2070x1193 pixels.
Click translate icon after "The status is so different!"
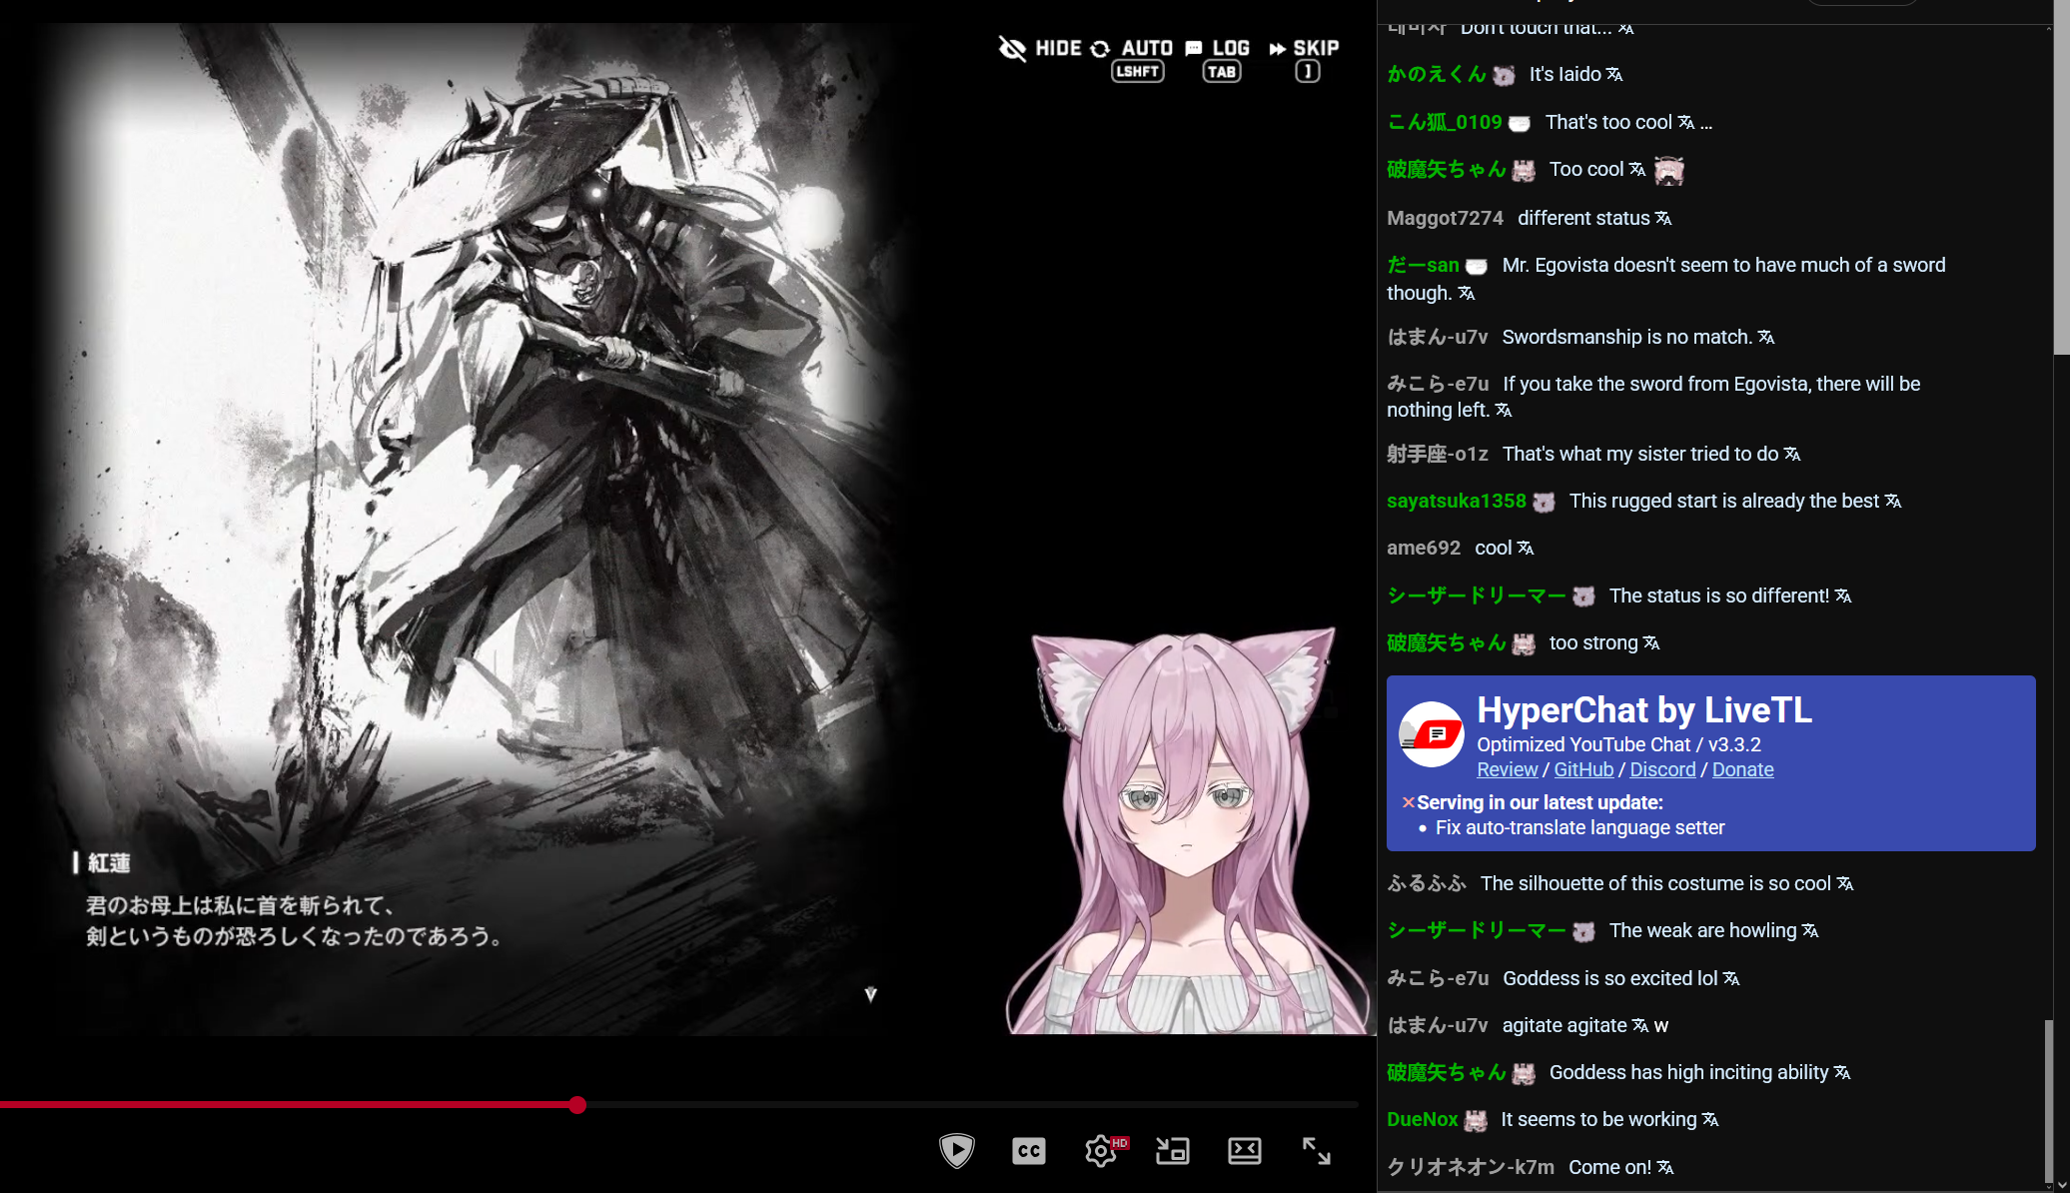[x=1842, y=596]
